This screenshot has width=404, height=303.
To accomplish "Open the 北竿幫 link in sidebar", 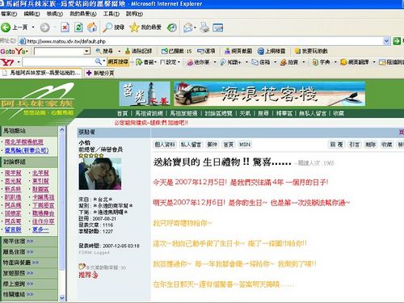I will coord(40,173).
